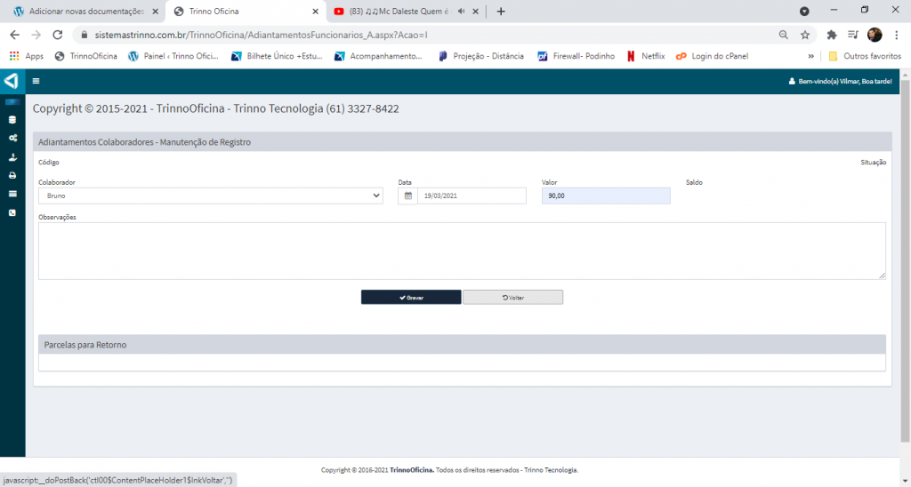Screen dimensions: 911x487
Task: Open the Firewall- Podinho bookmark
Action: pos(576,56)
